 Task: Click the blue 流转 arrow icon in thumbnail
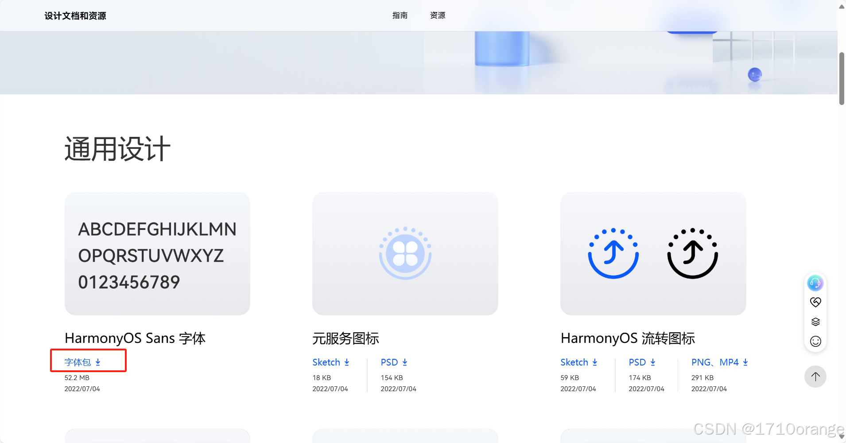[x=613, y=253]
